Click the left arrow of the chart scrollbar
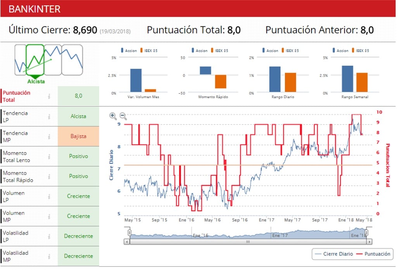Screen dimensions: 400x270 127,241
